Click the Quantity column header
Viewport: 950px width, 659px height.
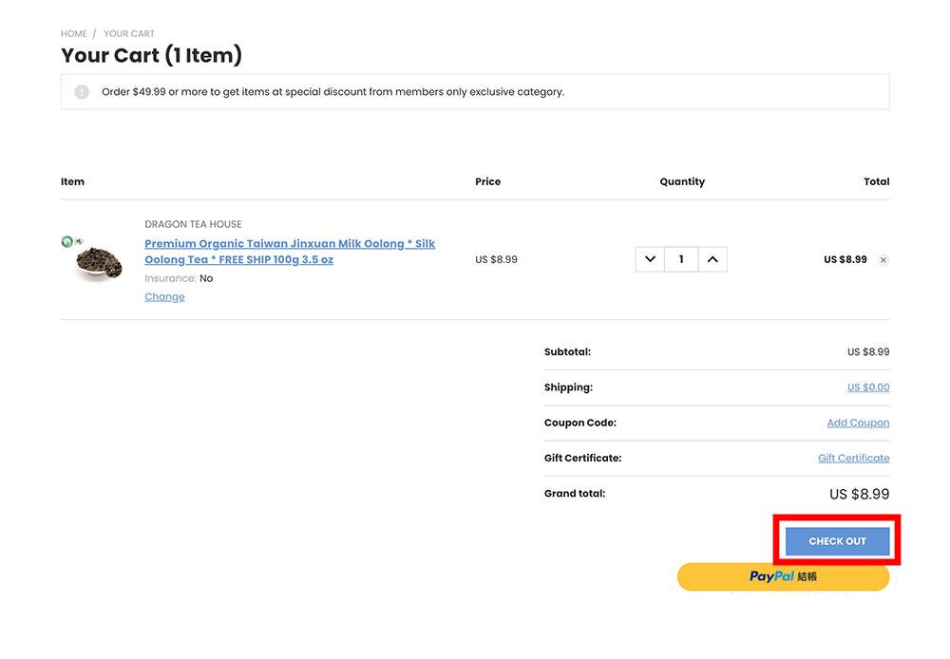pos(682,181)
